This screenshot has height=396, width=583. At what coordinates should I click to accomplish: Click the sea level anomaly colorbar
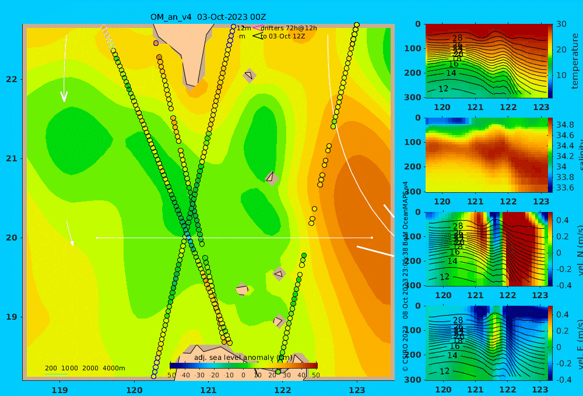click(244, 366)
